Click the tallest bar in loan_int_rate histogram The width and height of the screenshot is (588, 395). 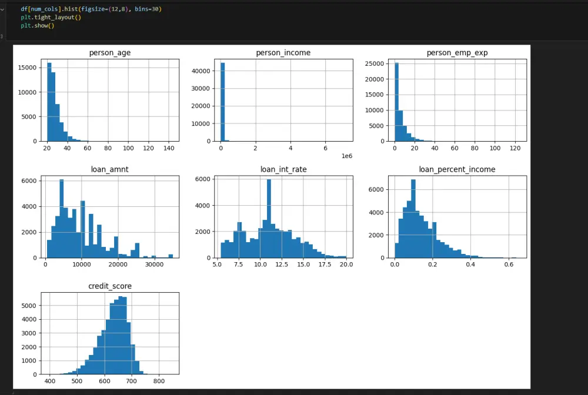(x=269, y=219)
